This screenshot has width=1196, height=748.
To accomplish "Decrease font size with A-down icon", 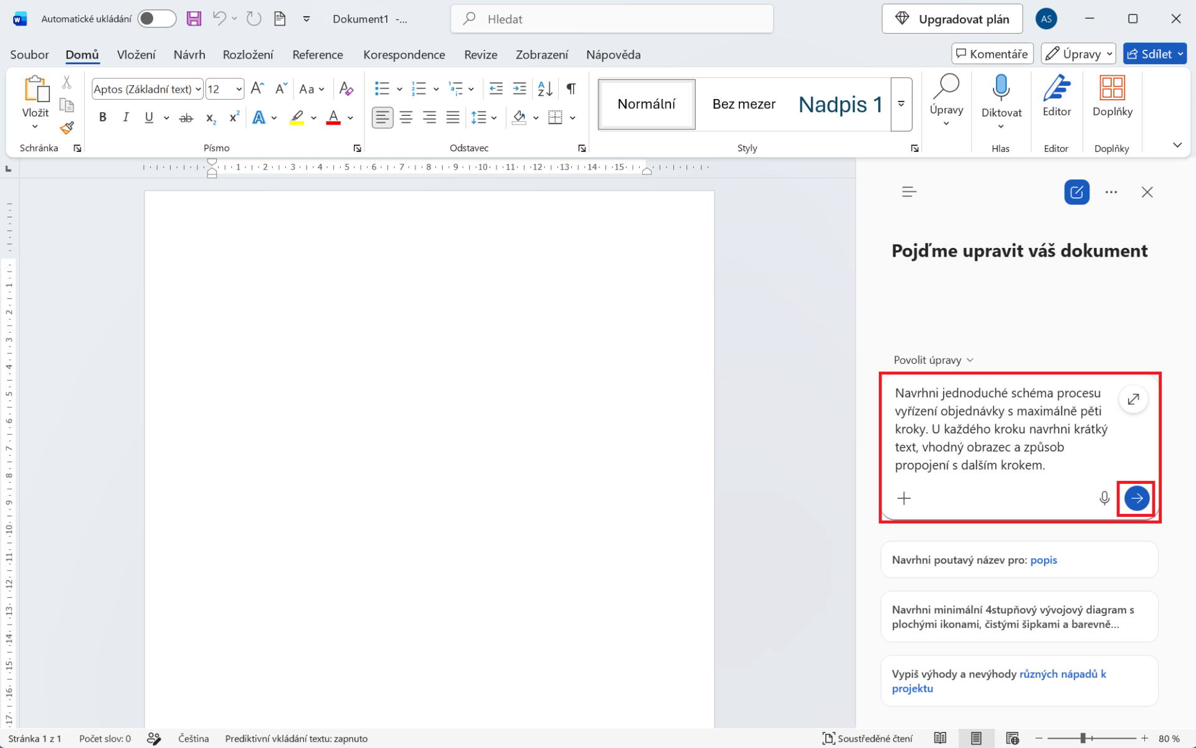I will pos(281,88).
